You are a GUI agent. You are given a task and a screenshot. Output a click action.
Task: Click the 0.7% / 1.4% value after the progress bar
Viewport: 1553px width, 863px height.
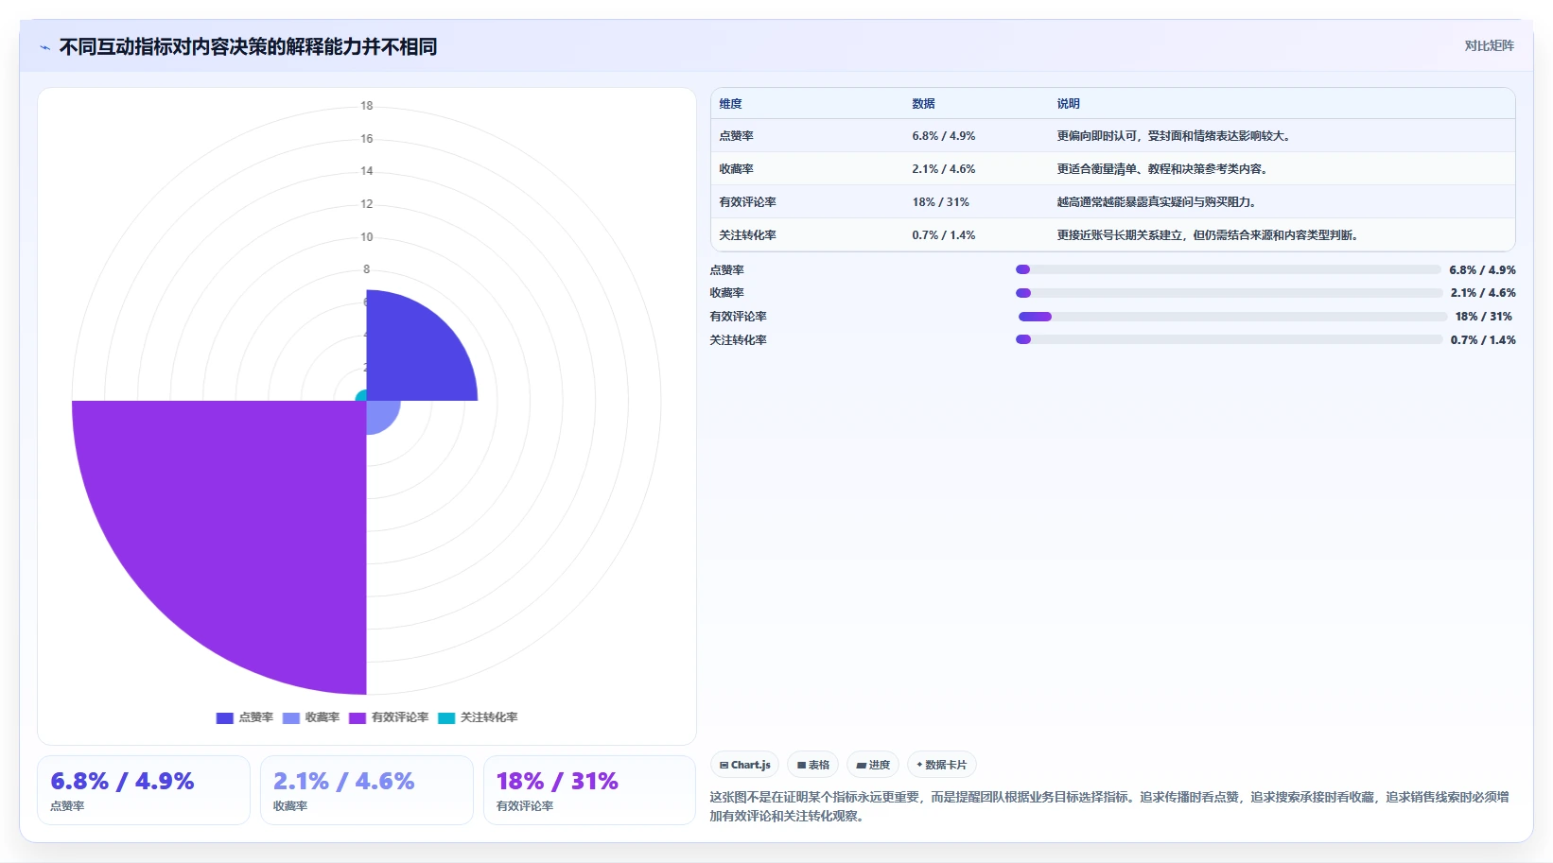coord(1483,340)
